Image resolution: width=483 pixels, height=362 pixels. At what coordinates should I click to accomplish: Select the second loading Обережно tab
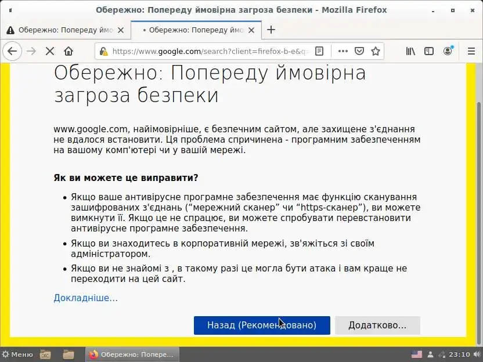tap(196, 30)
